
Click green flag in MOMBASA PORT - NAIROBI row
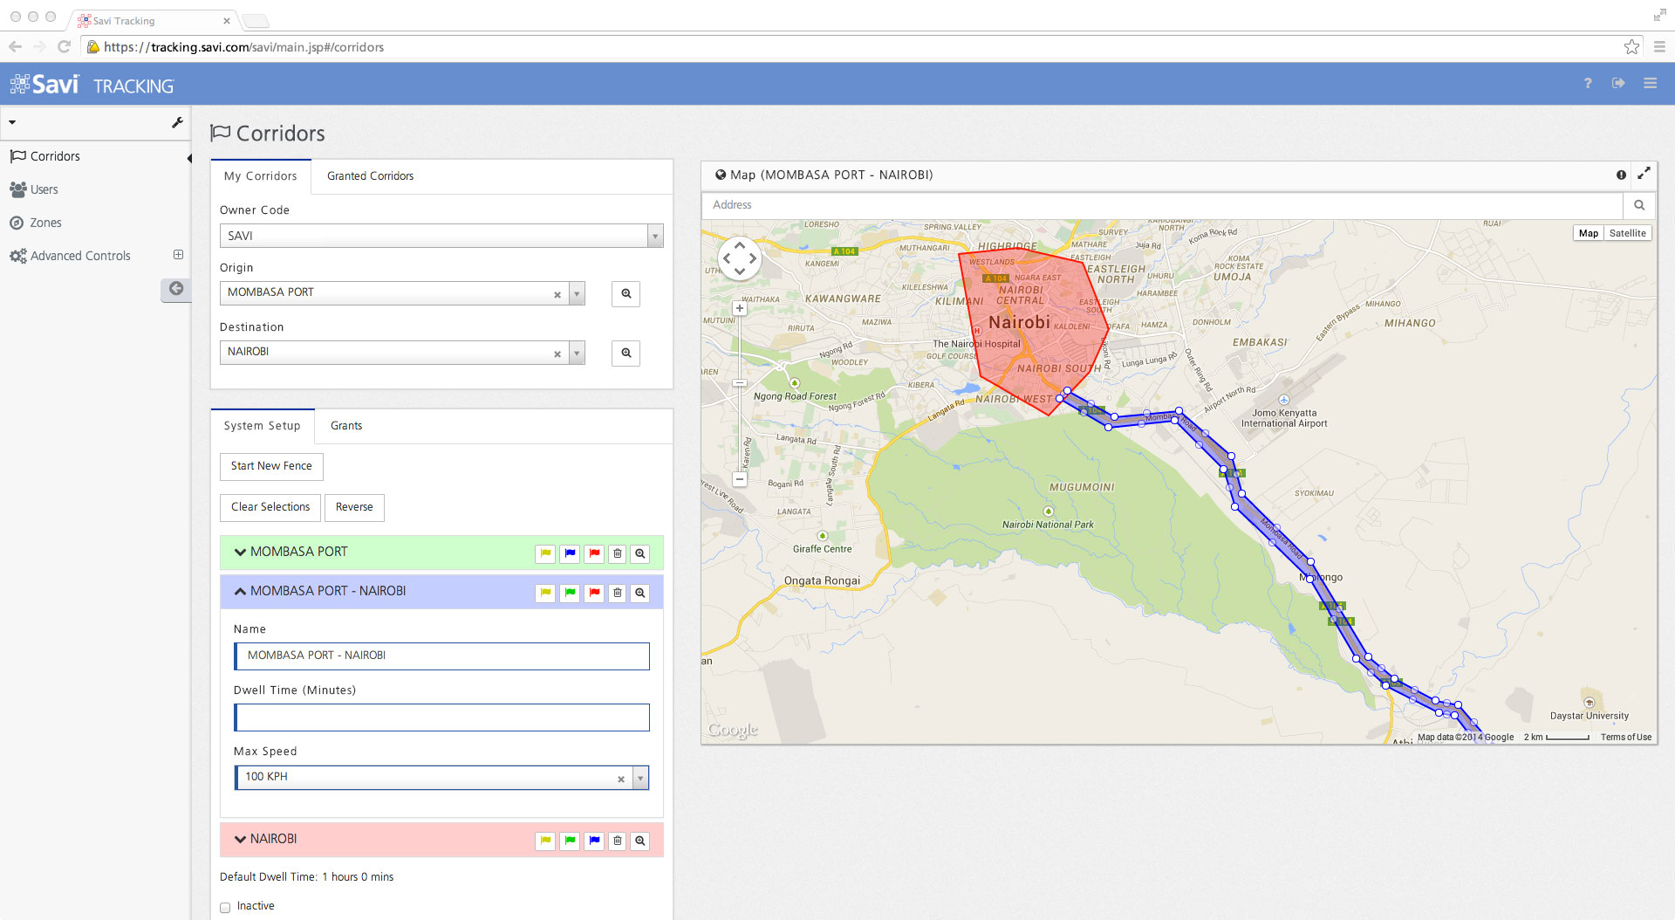click(x=570, y=594)
